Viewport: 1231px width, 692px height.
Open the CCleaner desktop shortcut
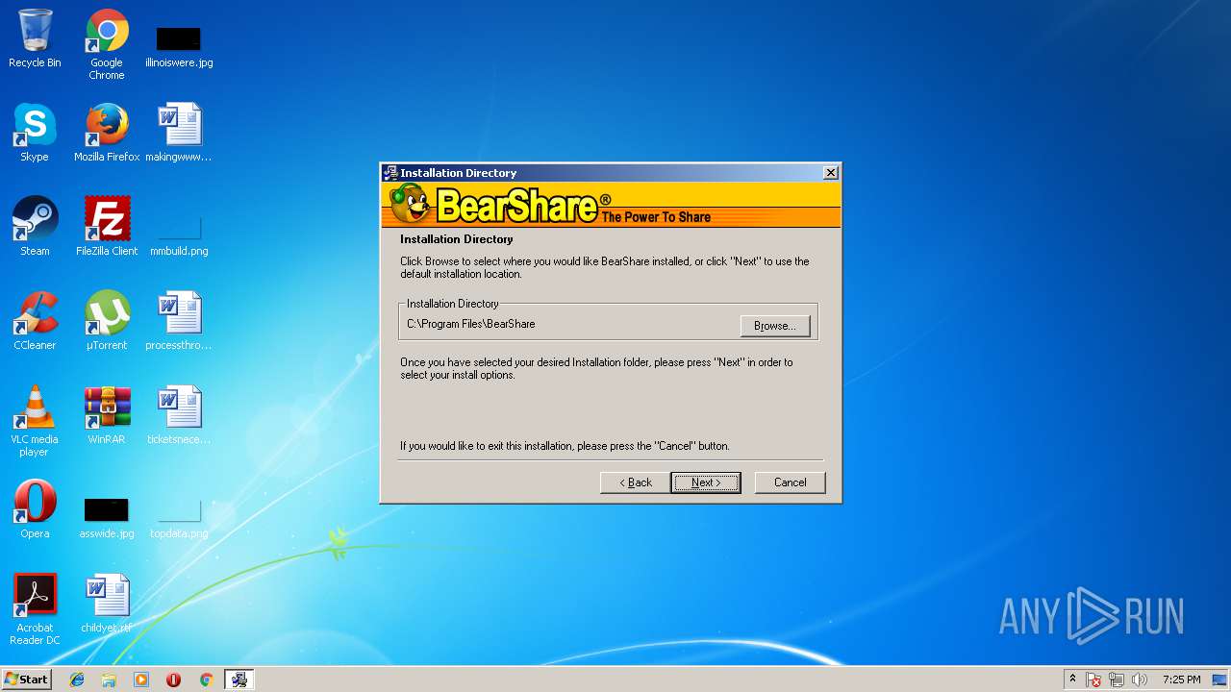(x=35, y=321)
